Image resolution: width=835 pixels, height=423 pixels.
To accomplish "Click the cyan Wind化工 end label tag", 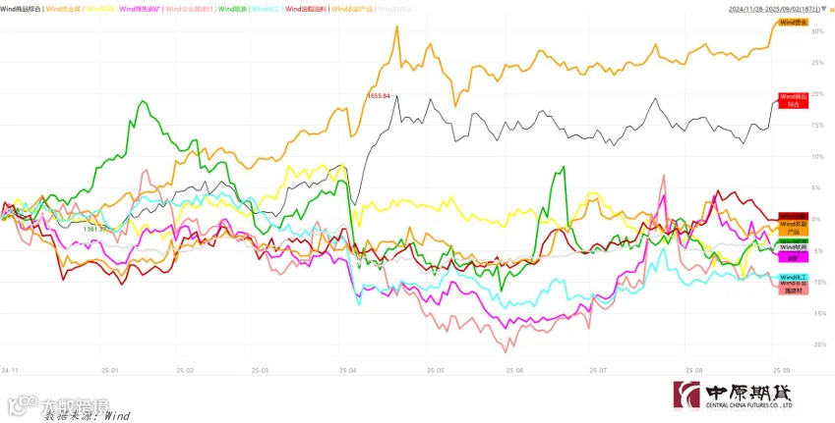I will click(794, 278).
